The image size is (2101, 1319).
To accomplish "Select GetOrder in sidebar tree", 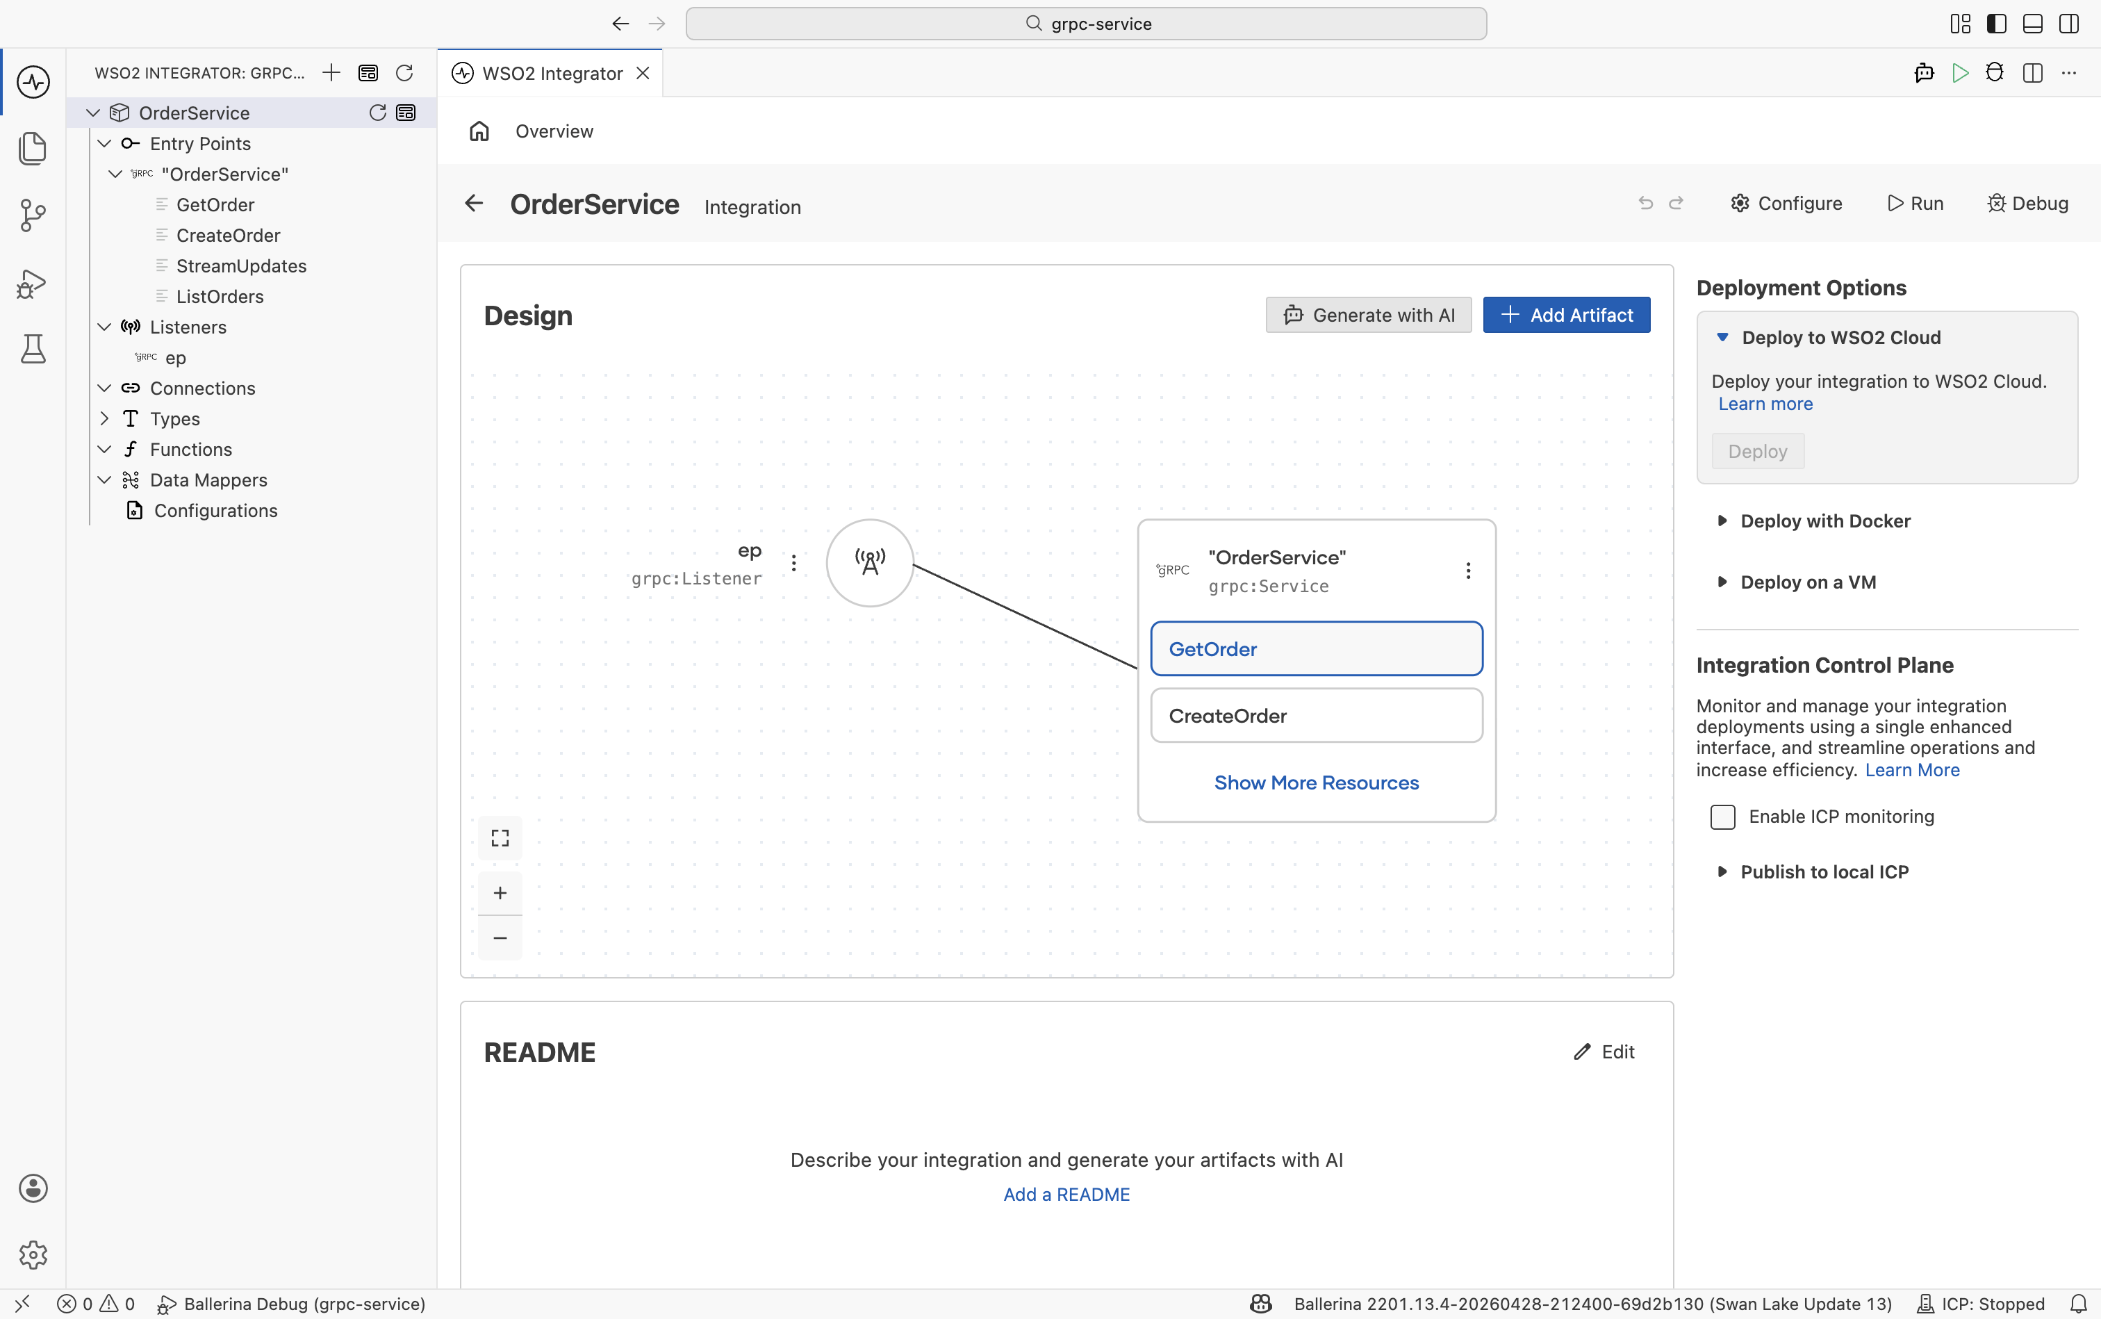I will (x=215, y=204).
